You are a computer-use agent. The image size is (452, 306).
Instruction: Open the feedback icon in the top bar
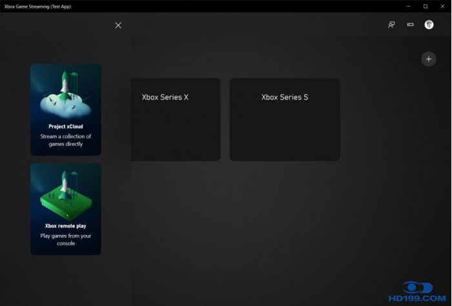tap(391, 25)
